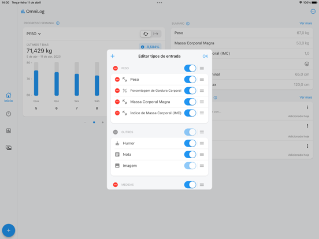The width and height of the screenshot is (319, 239).
Task: Click reorder handle on the Humor row
Action: 202,143
